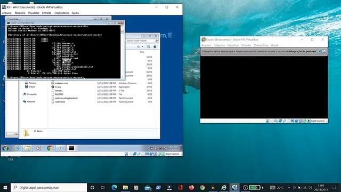Open the Arquivo menu in the IE9 - Win7 window
The width and height of the screenshot is (341, 192).
[6, 13]
